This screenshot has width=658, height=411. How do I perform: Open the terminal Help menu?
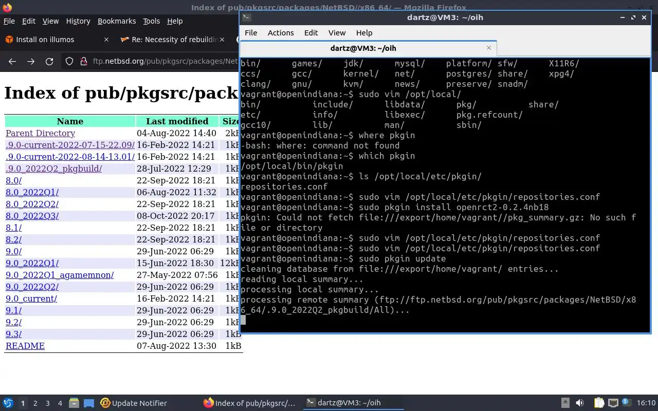(x=364, y=32)
